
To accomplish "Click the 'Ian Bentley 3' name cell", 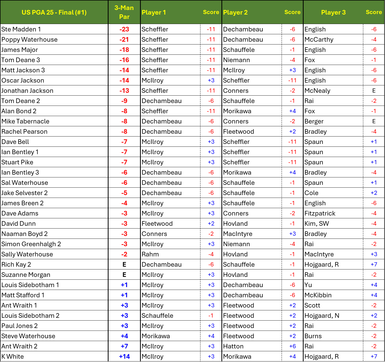I will 54,172.
